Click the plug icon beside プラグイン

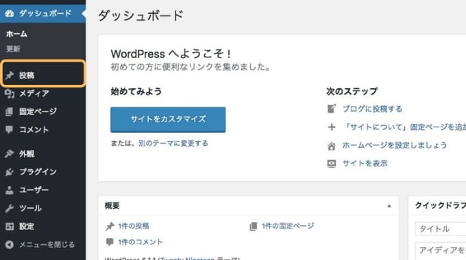pos(9,172)
